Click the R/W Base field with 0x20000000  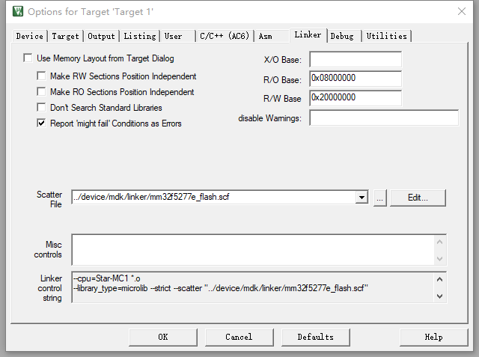point(356,98)
